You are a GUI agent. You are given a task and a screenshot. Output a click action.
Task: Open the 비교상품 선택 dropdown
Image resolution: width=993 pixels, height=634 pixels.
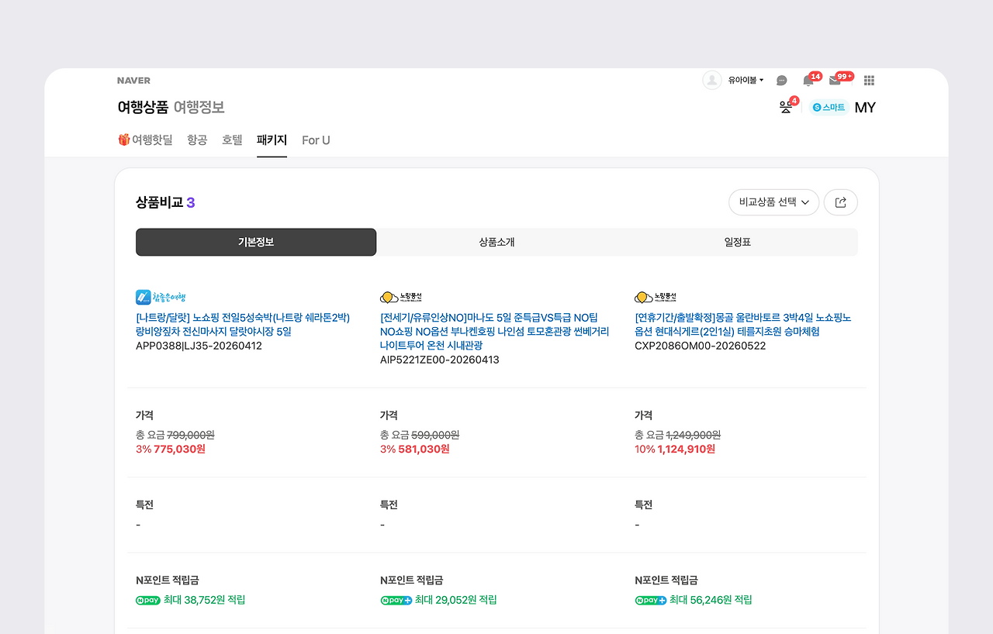(x=773, y=202)
